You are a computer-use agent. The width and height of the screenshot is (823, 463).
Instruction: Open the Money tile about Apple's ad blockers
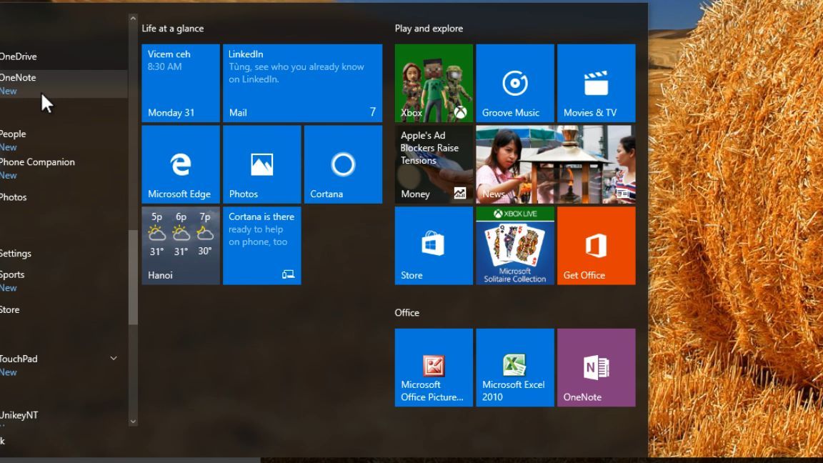point(434,164)
